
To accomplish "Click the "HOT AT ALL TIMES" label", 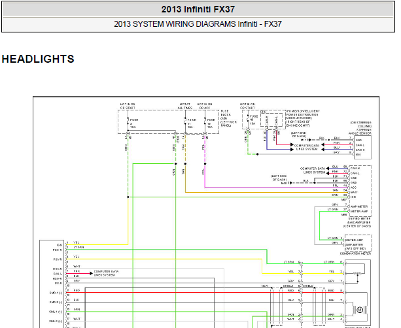I will (185, 106).
